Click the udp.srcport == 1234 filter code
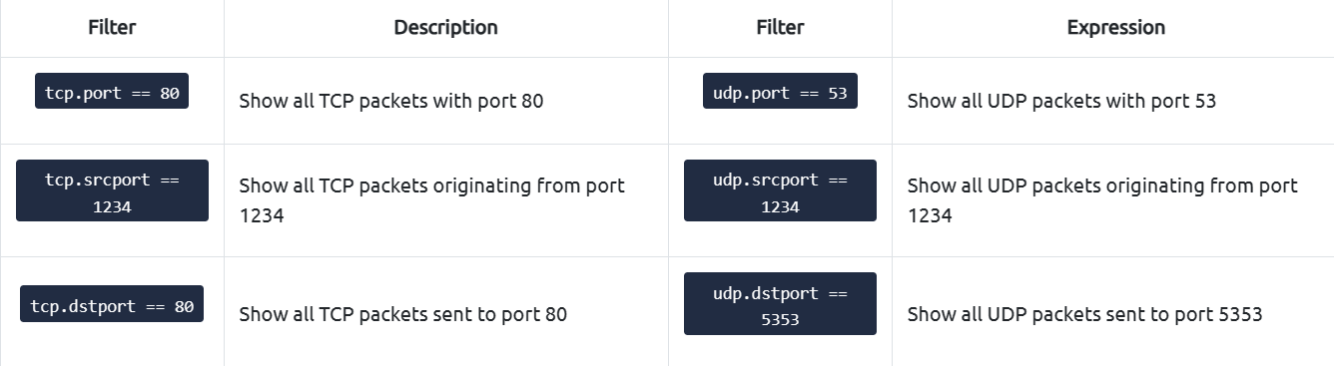 (x=780, y=190)
